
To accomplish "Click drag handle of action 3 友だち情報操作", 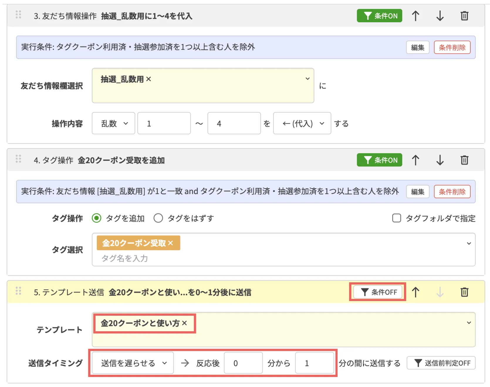I will pyautogui.click(x=18, y=15).
